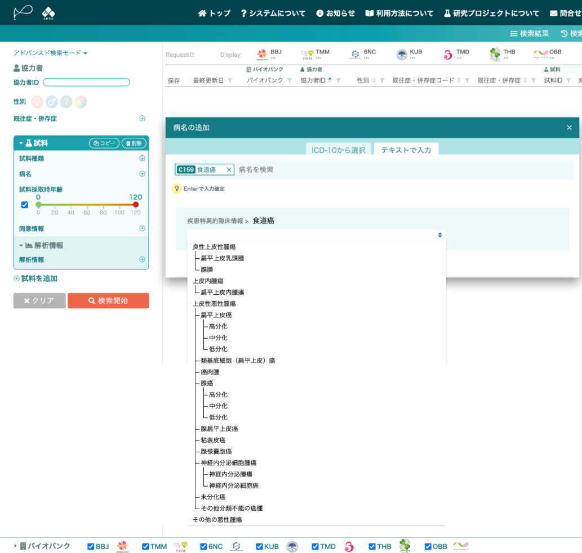This screenshot has width=582, height=553.
Task: Uncheck the BBJ biobank checkbox
Action: 91,546
